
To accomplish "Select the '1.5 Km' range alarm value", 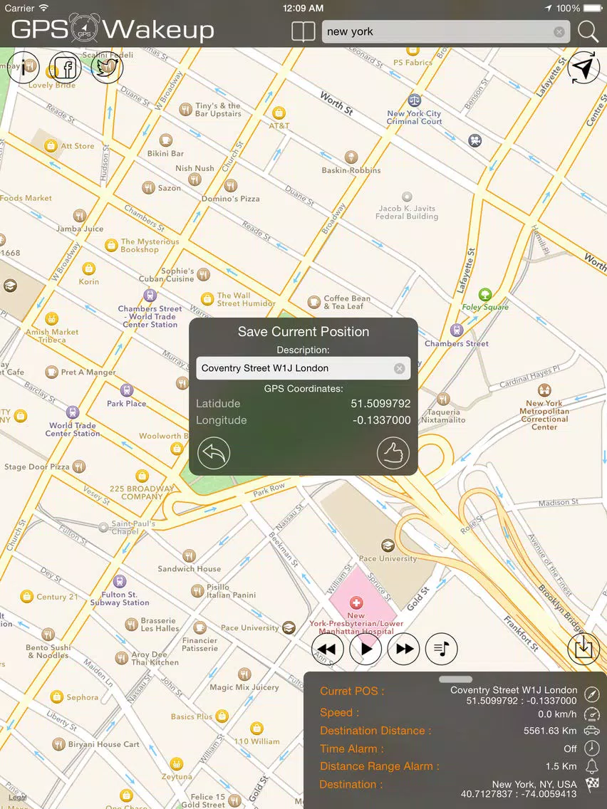I will coord(561,766).
